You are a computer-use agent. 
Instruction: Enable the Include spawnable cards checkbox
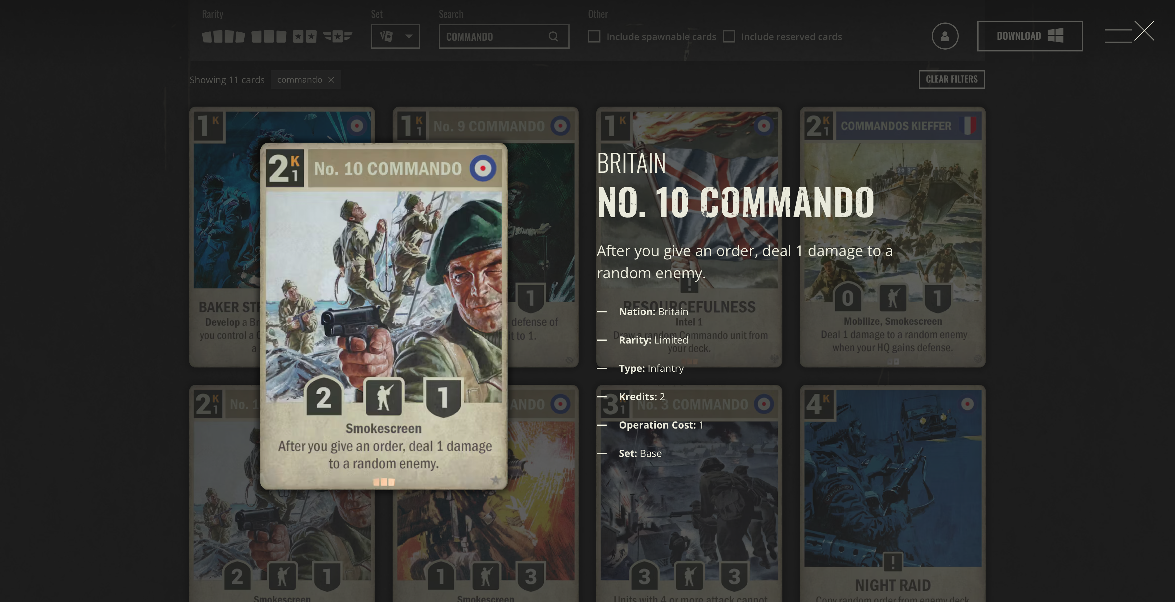594,36
